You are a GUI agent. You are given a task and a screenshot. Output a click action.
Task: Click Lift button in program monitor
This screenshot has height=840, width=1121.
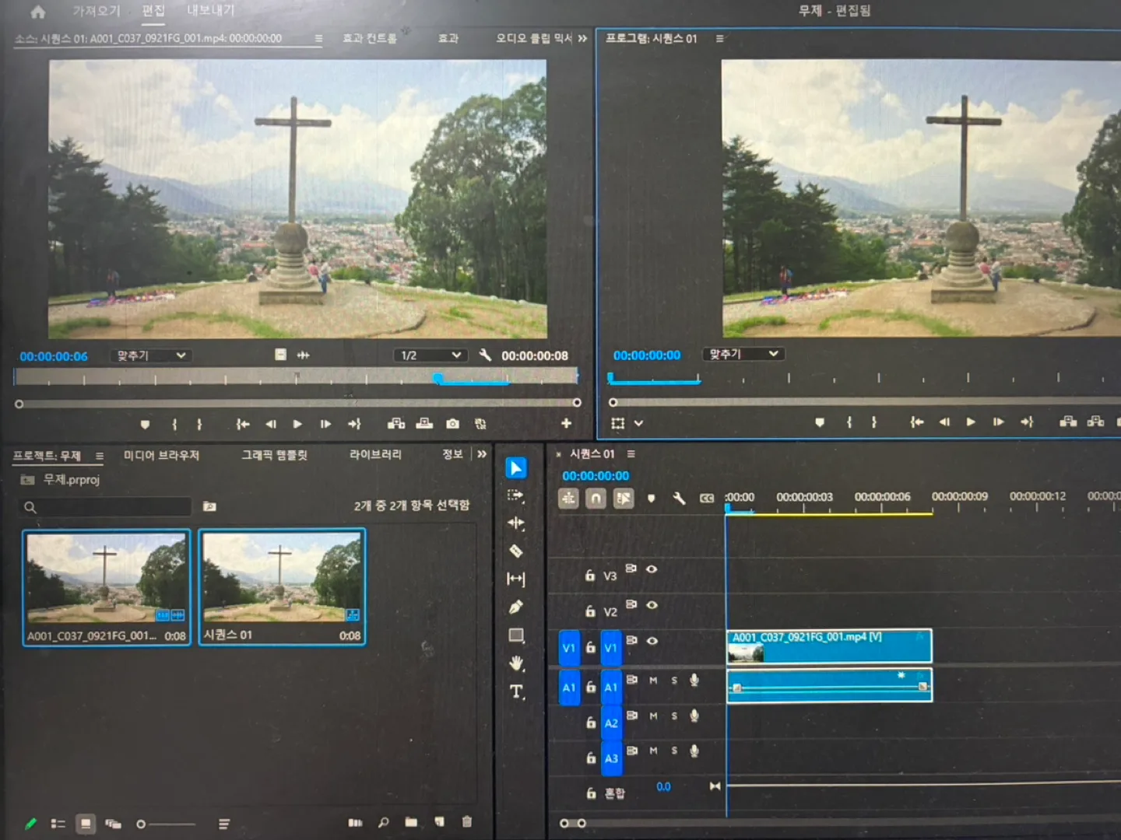pos(1068,422)
